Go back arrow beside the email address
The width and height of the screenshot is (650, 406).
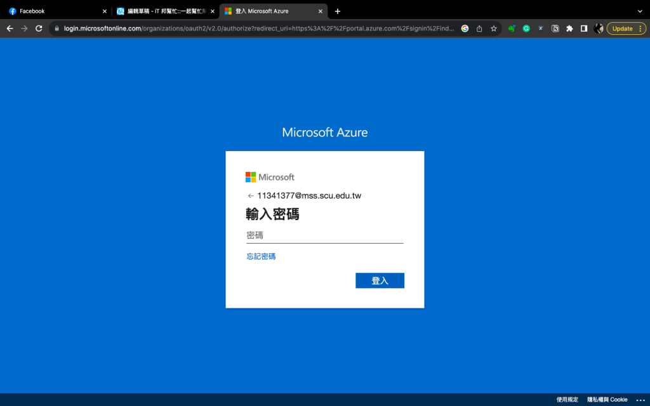(250, 195)
